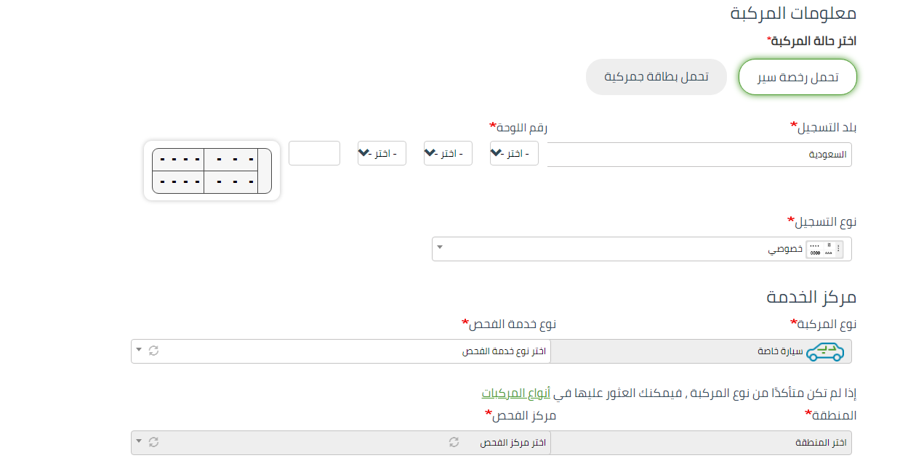Open the اختر المنطقة region selector
The height and width of the screenshot is (466, 900).
click(701, 443)
